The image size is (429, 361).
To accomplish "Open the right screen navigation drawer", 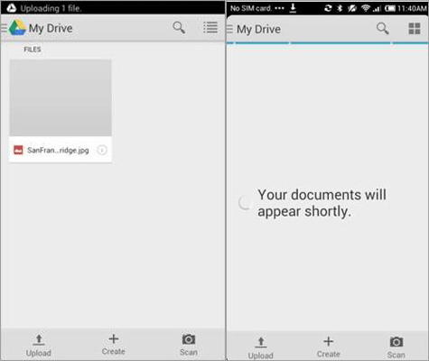I will pyautogui.click(x=229, y=29).
